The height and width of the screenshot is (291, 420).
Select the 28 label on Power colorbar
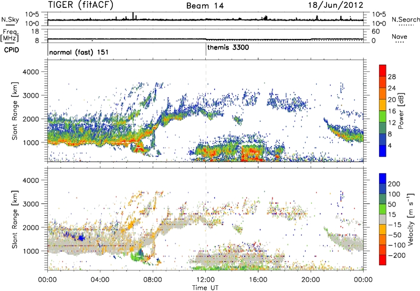tap(392, 77)
